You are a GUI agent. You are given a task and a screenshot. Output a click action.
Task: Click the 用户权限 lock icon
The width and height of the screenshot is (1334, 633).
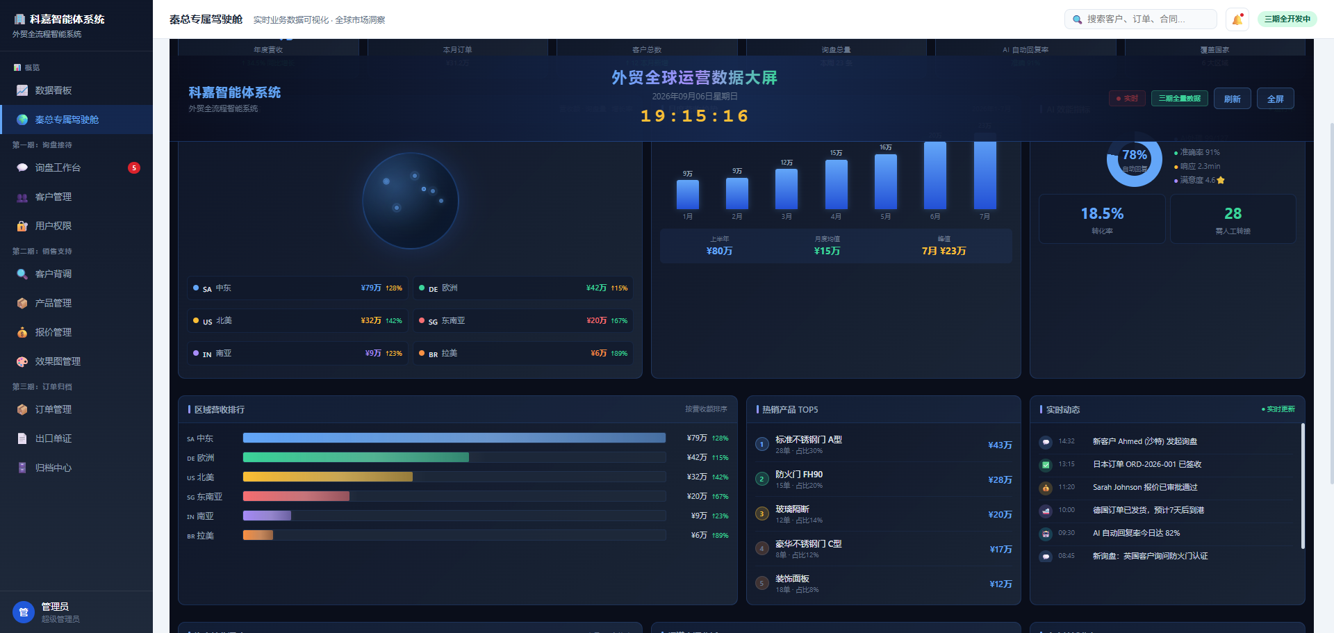(22, 226)
